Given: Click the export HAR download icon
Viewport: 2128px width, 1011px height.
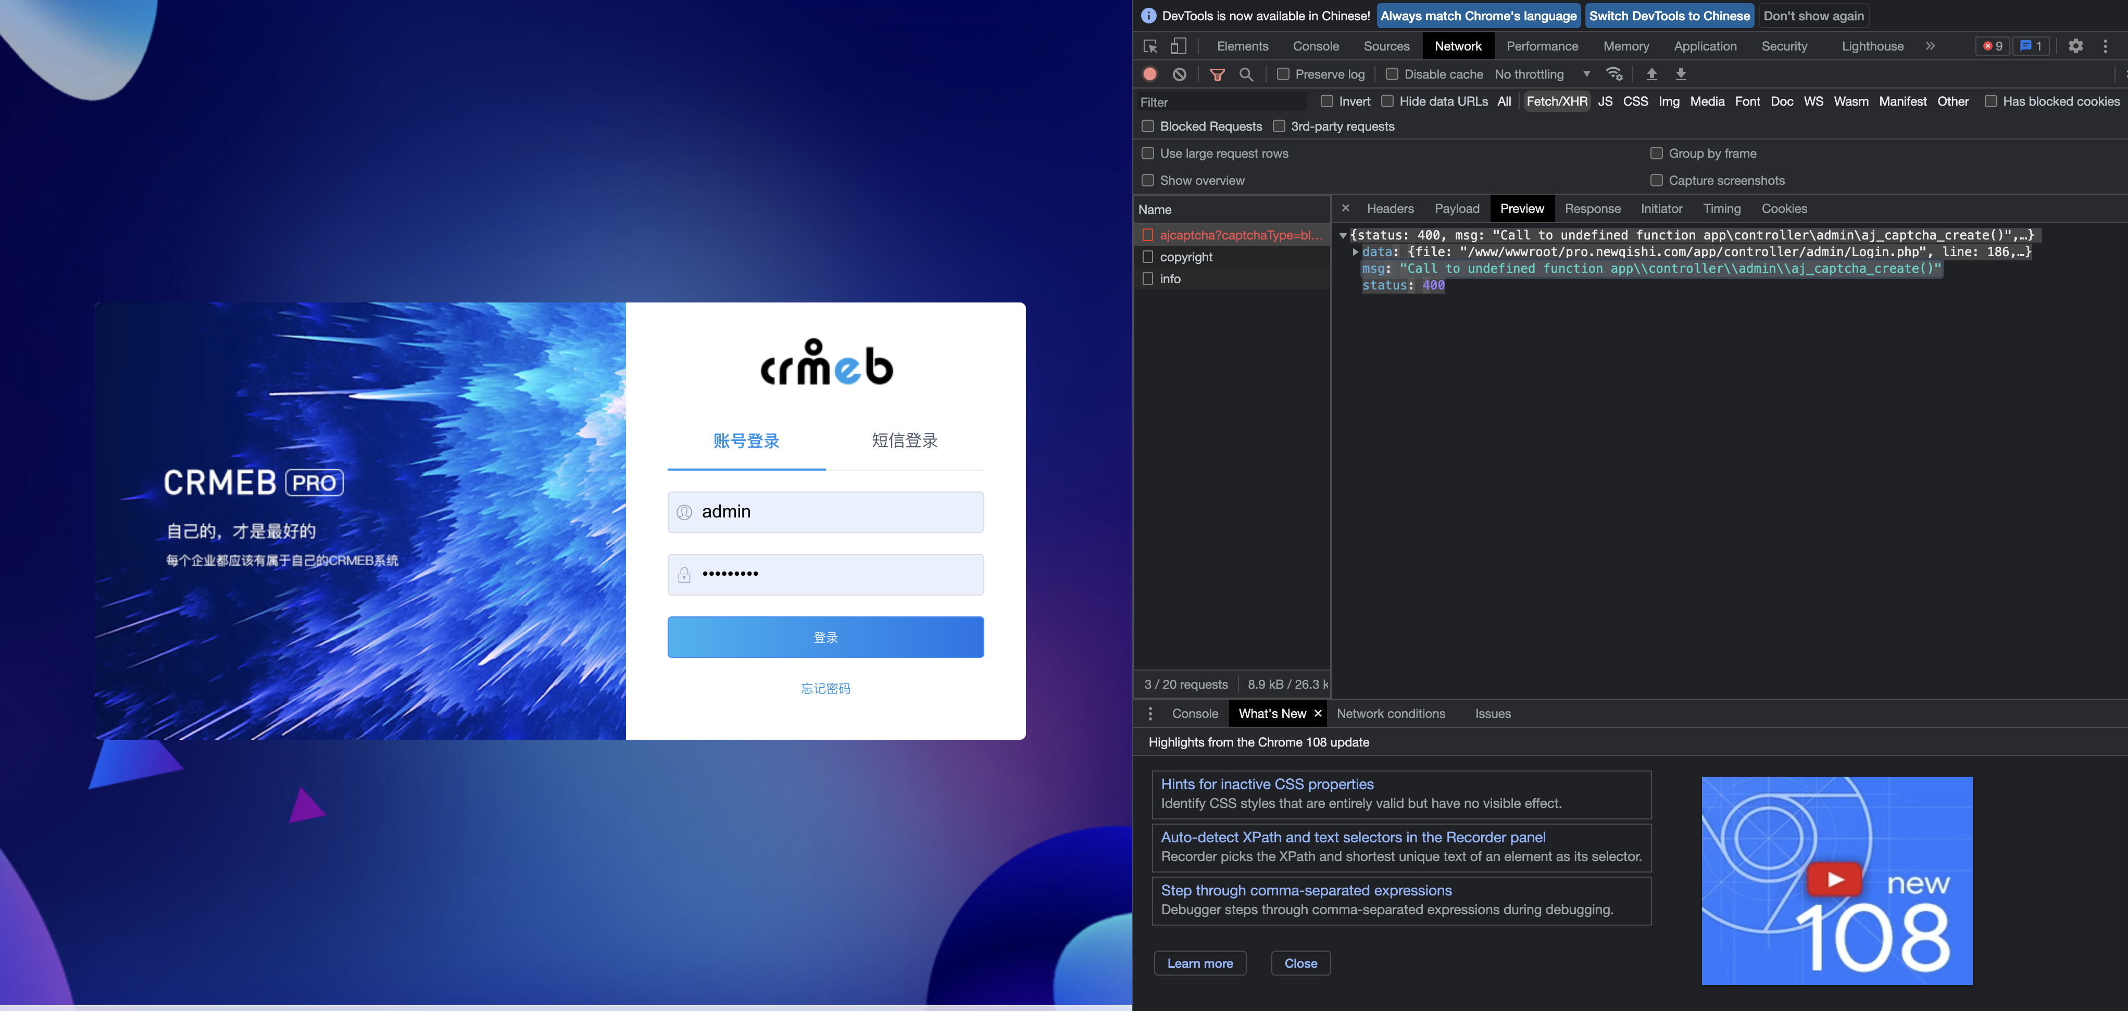Looking at the screenshot, I should coord(1680,74).
